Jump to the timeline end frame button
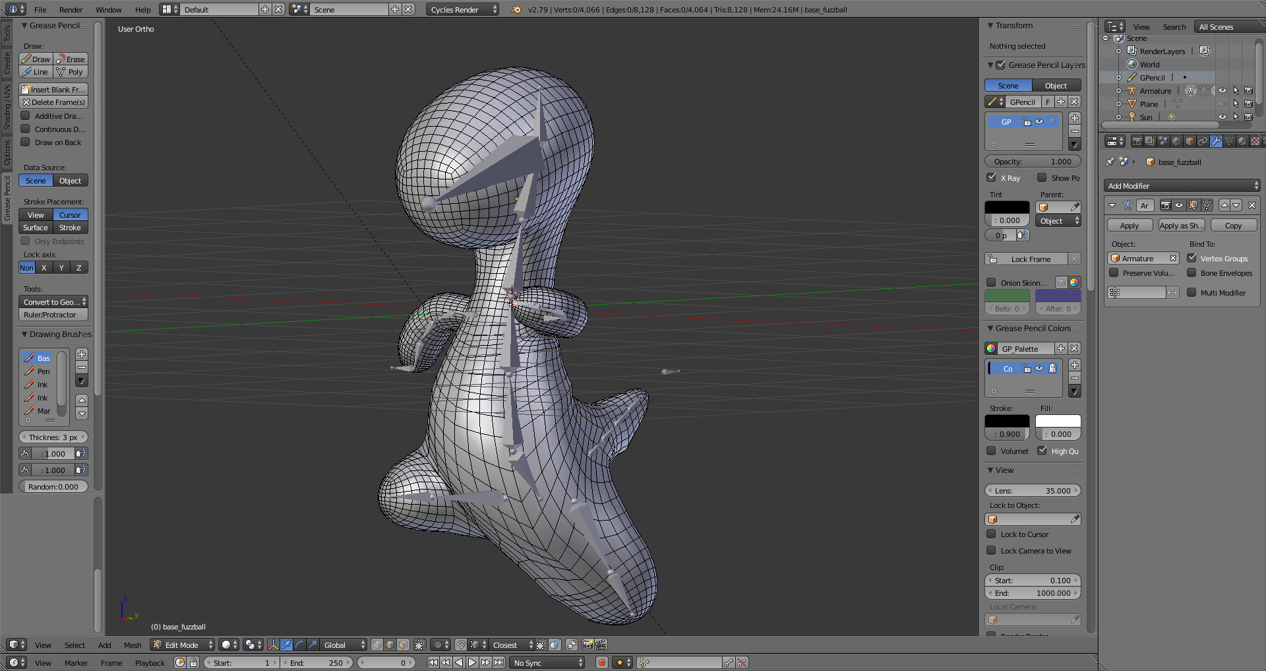Image resolution: width=1266 pixels, height=671 pixels. point(499,662)
